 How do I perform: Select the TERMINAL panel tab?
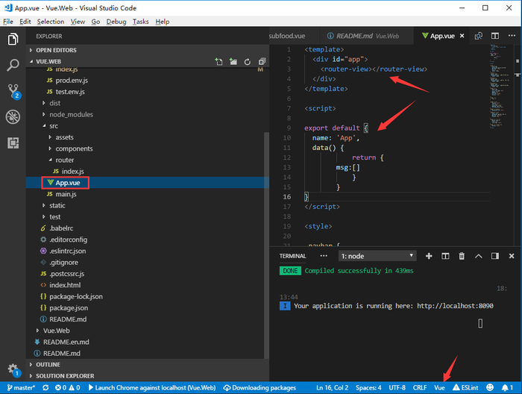[x=292, y=256]
